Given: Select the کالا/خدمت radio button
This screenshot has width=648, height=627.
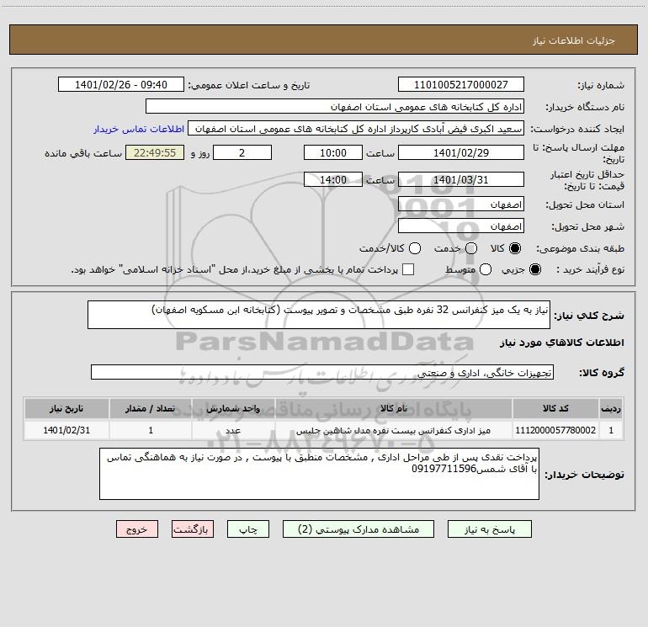Looking at the screenshot, I should (x=415, y=248).
